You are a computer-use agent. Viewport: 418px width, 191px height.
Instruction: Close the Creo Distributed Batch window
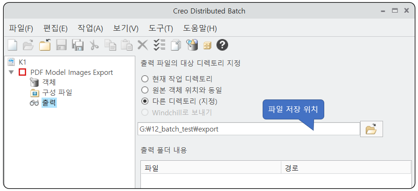pyautogui.click(x=406, y=11)
